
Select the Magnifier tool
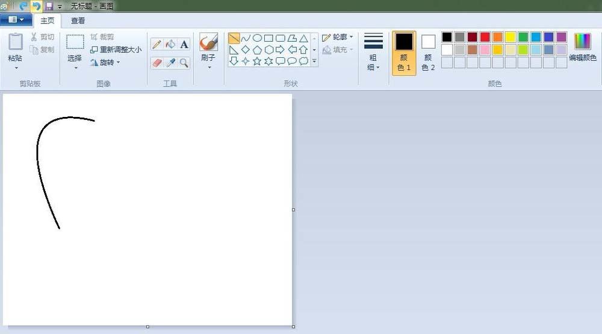(184, 63)
